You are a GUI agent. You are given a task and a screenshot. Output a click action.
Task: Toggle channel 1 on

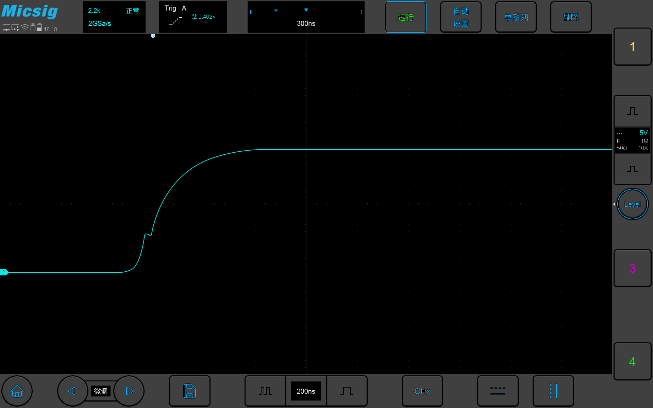(x=633, y=47)
